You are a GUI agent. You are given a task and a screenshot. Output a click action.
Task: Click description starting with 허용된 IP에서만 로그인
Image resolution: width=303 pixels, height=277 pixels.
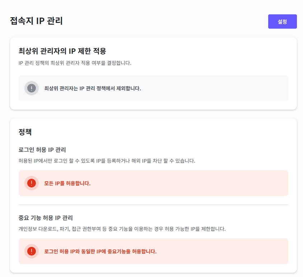[x=107, y=161]
